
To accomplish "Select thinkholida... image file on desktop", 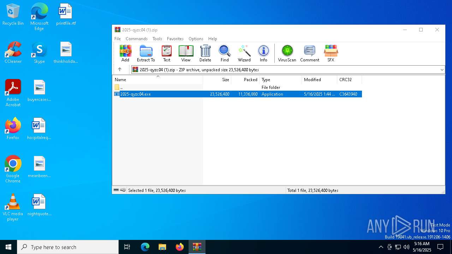I will tap(66, 53).
